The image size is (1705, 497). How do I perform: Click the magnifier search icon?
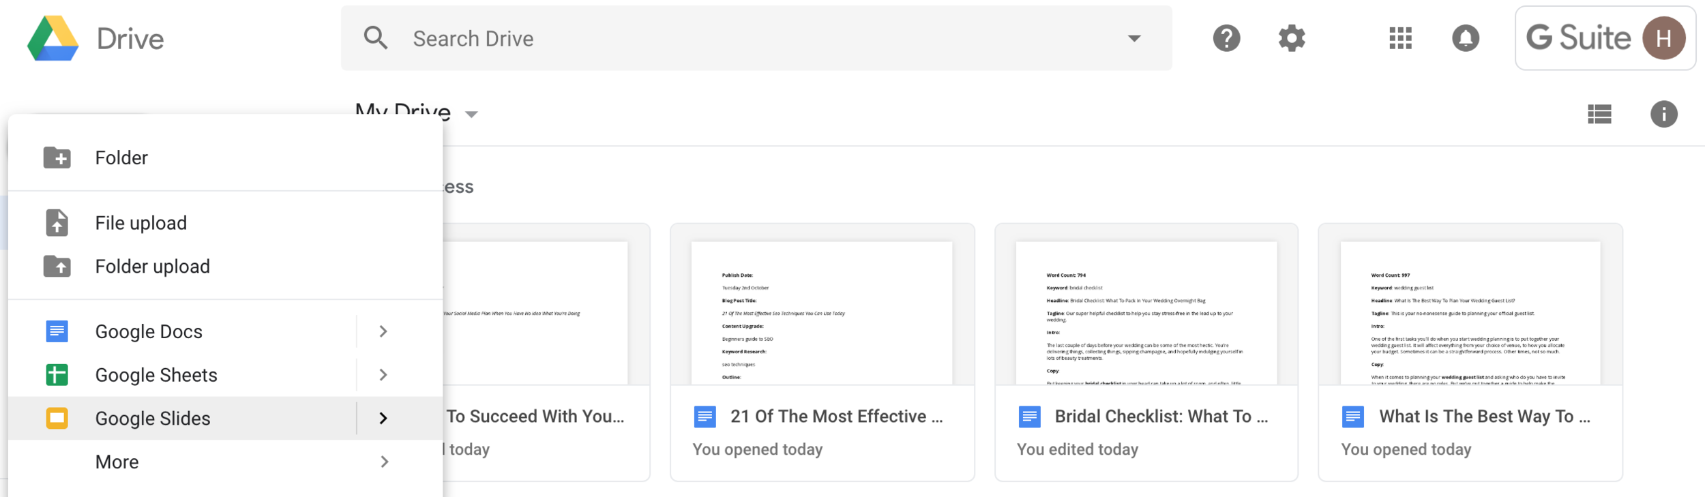[376, 38]
